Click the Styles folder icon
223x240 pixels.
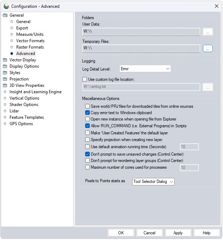pyautogui.click(x=5, y=73)
